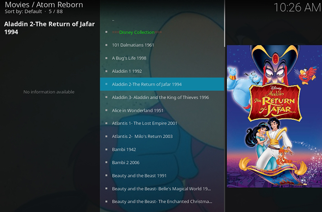Viewport: 322px width, 212px height.
Task: Click the Return of Jafar poster thumbnail
Action: pos(274,116)
